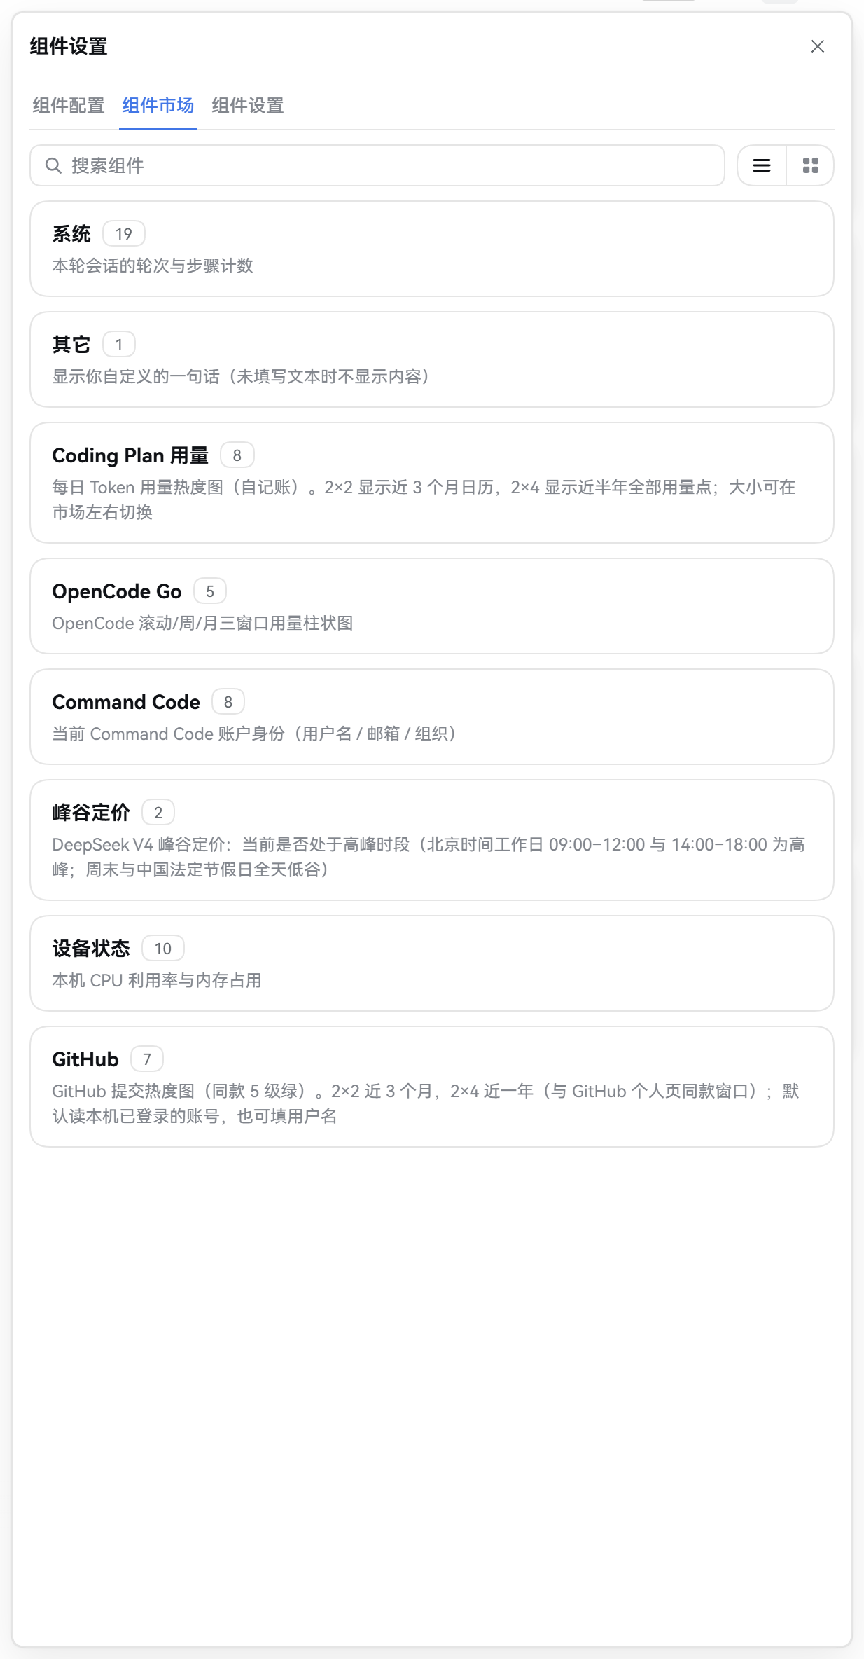Click the 1 count badge beside 其它

[x=119, y=345]
